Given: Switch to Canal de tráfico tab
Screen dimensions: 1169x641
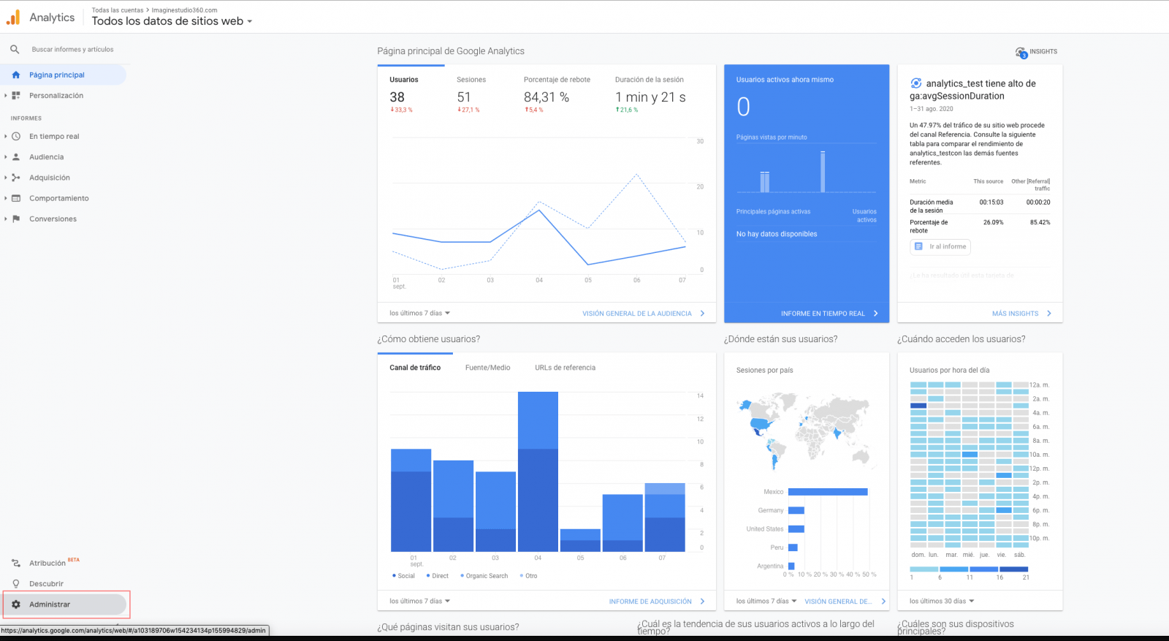Looking at the screenshot, I should 415,368.
